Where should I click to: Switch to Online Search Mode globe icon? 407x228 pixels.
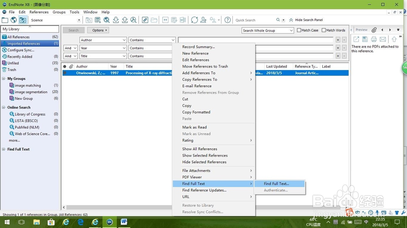(x=14, y=20)
